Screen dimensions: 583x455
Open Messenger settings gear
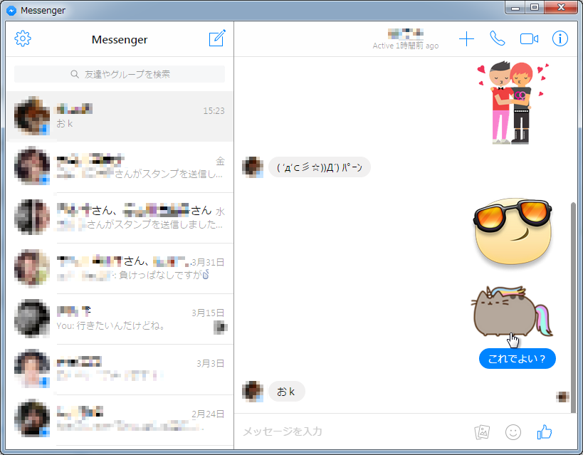pyautogui.click(x=23, y=38)
